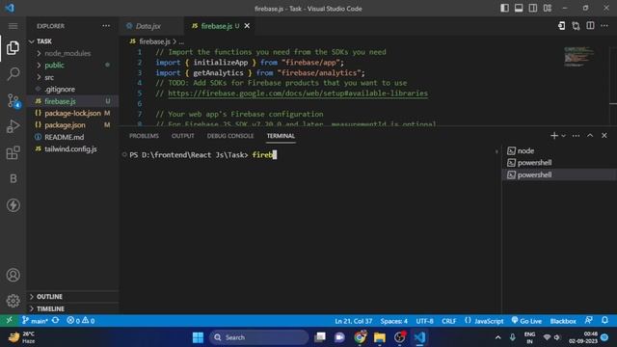Screen dimensions: 617x347
Task: Open tailwind.config.js file
Action: point(73,149)
